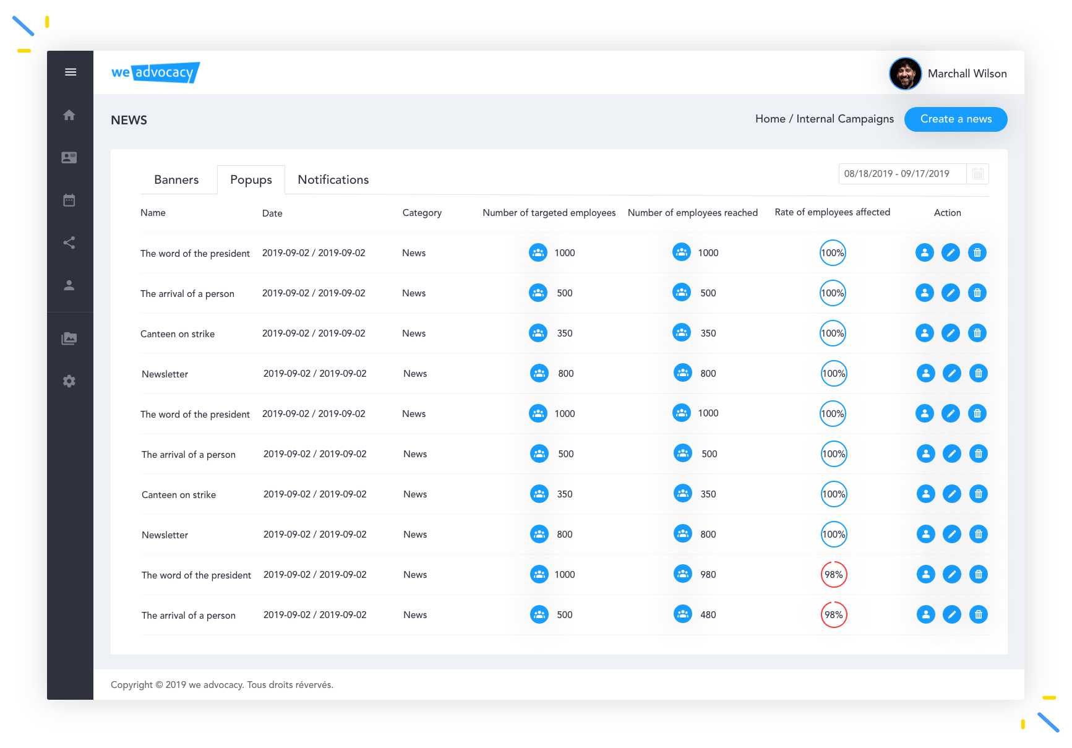Open the Marchall Wilson user name
This screenshot has width=1072, height=748.
tap(967, 74)
